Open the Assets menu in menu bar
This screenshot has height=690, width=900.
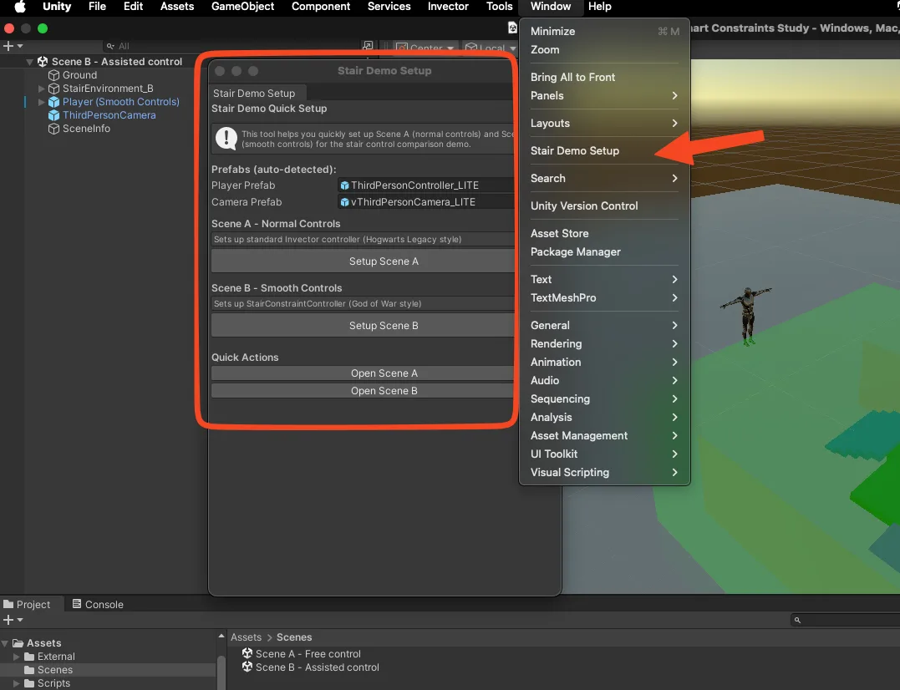177,7
